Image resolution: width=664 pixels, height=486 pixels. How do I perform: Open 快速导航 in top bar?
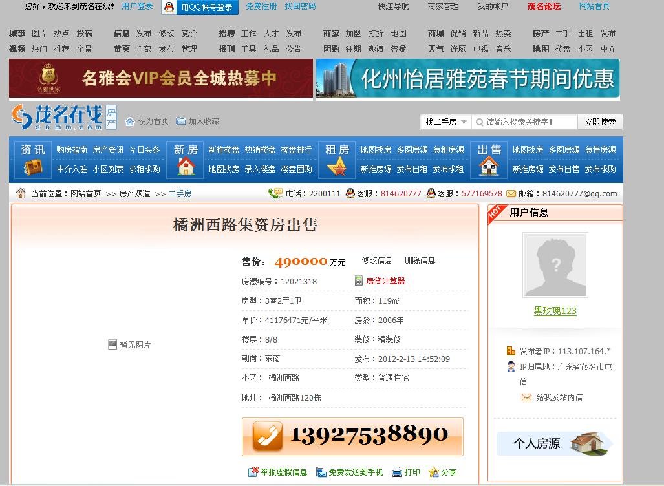pos(393,6)
